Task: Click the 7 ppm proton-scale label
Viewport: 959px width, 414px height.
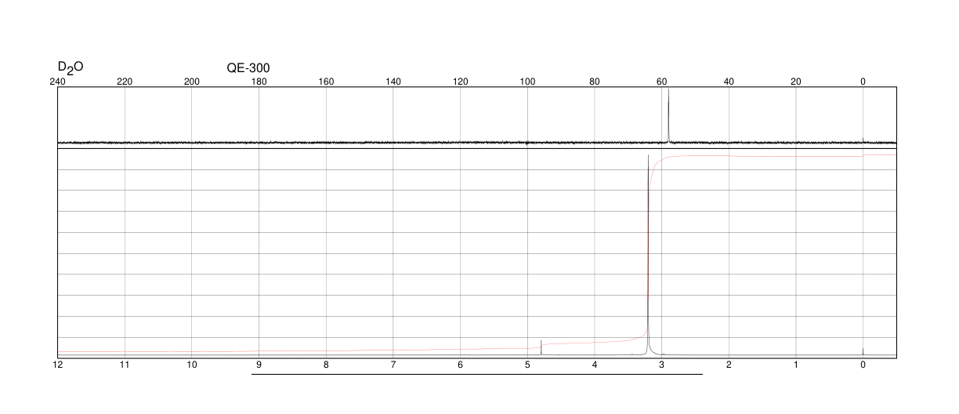Action: coord(393,365)
